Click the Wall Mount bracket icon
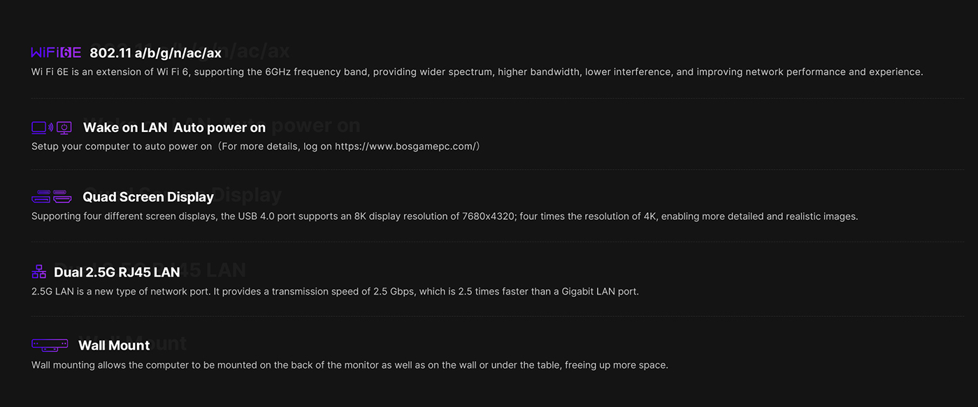 click(x=50, y=345)
